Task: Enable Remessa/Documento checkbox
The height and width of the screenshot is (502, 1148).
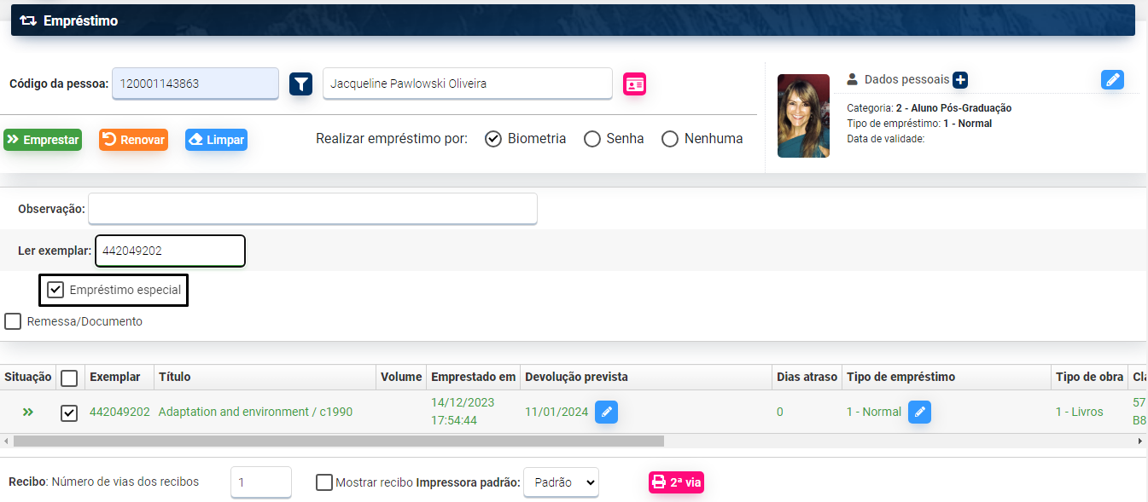Action: (13, 321)
